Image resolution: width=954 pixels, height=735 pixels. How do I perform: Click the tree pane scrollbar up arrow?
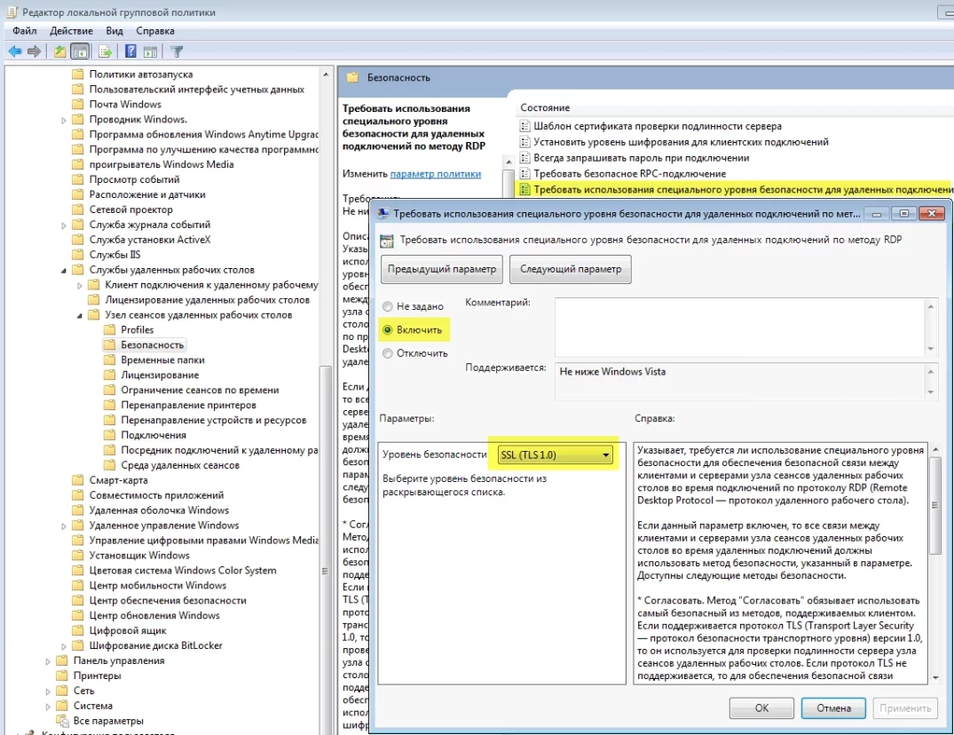326,75
